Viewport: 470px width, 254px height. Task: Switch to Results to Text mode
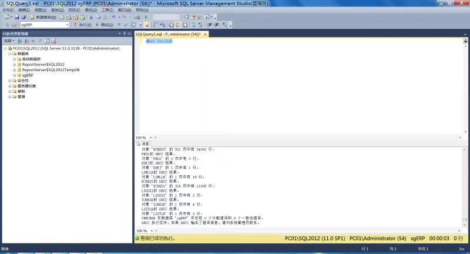click(171, 25)
